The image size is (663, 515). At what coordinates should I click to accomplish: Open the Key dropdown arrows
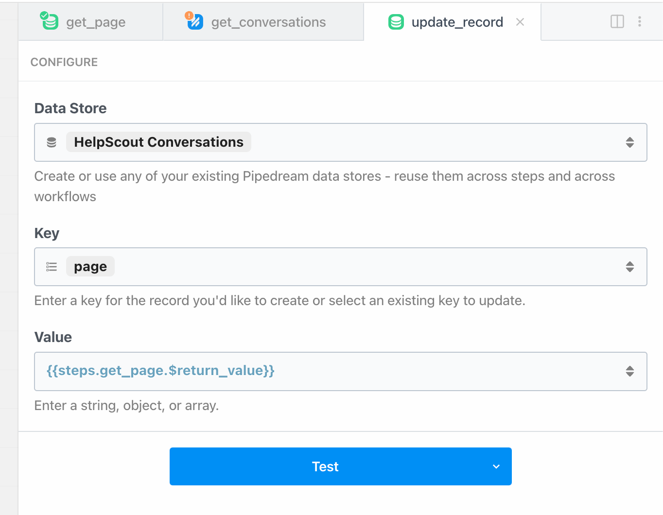click(630, 267)
